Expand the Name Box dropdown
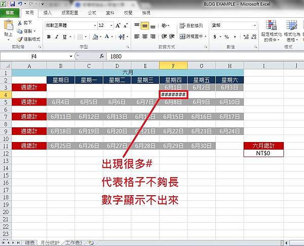This screenshot has width=304, height=246. [x=71, y=56]
